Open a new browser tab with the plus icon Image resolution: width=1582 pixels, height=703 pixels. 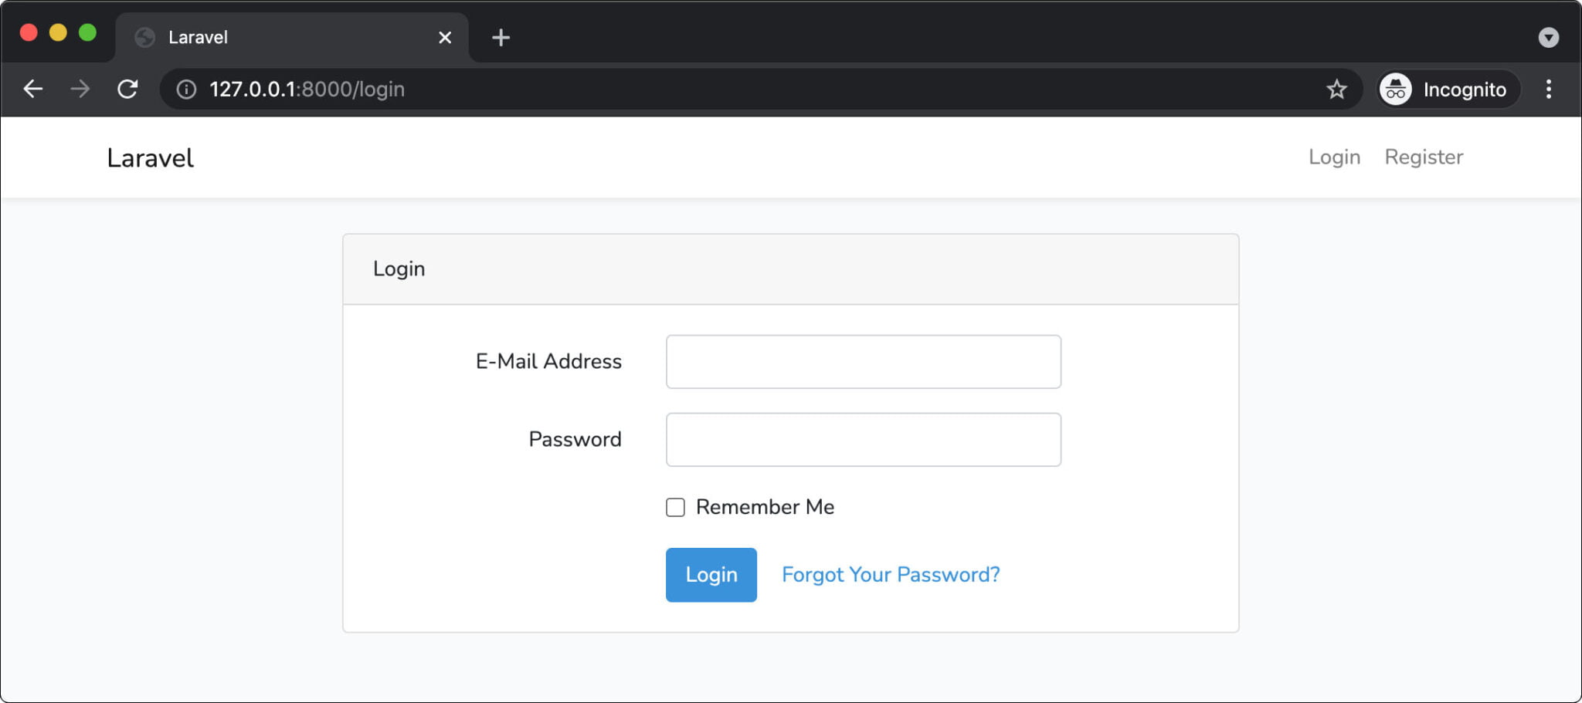(501, 37)
